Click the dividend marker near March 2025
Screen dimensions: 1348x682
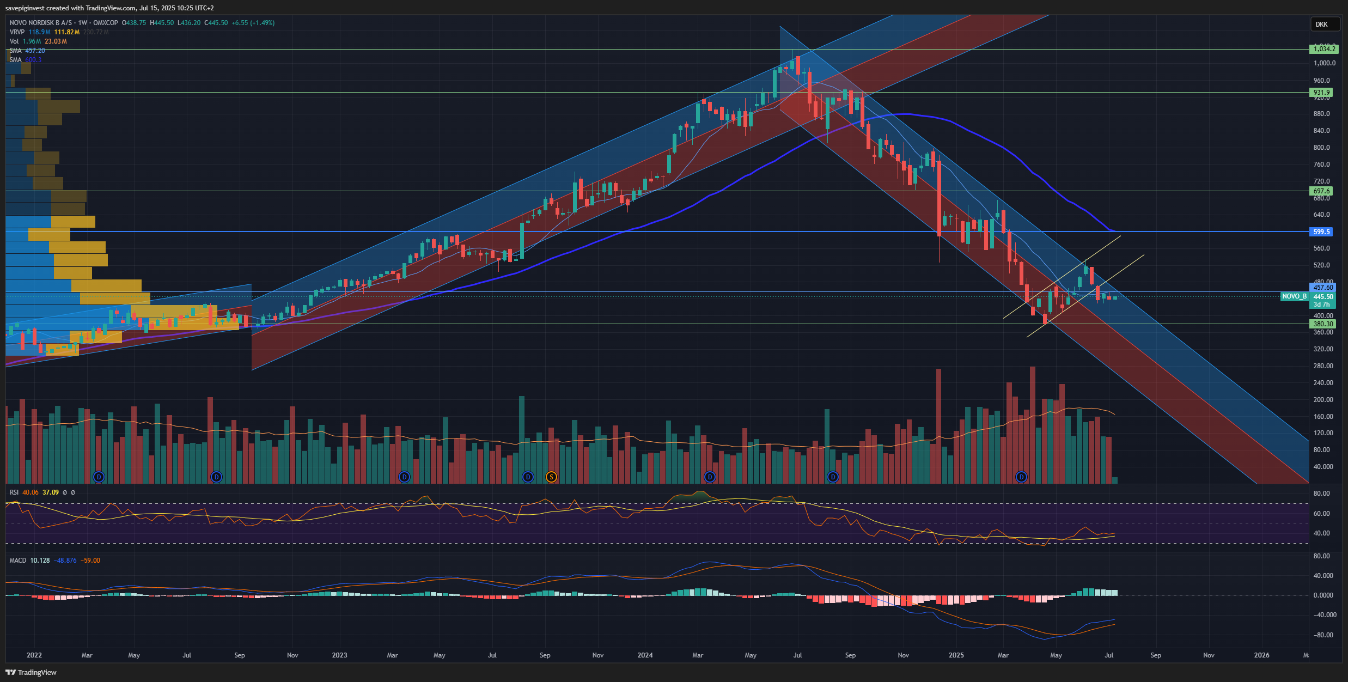[1021, 477]
